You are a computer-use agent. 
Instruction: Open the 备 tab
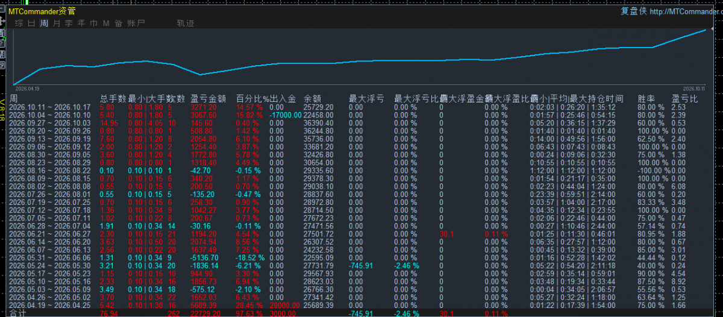(x=118, y=24)
